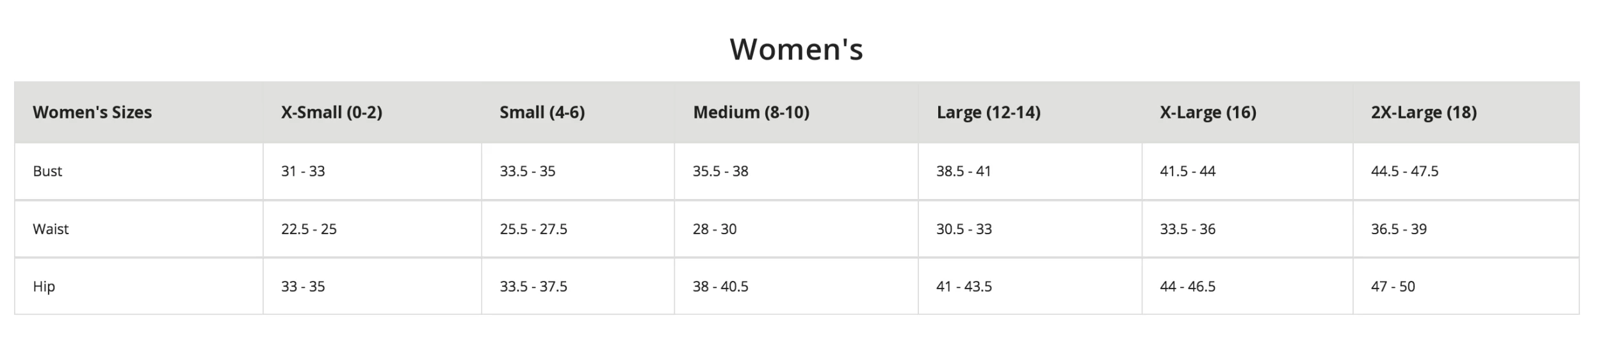The width and height of the screenshot is (1601, 350).
Task: Select the X-Large hip value 44 - 46.5
Action: (1187, 287)
